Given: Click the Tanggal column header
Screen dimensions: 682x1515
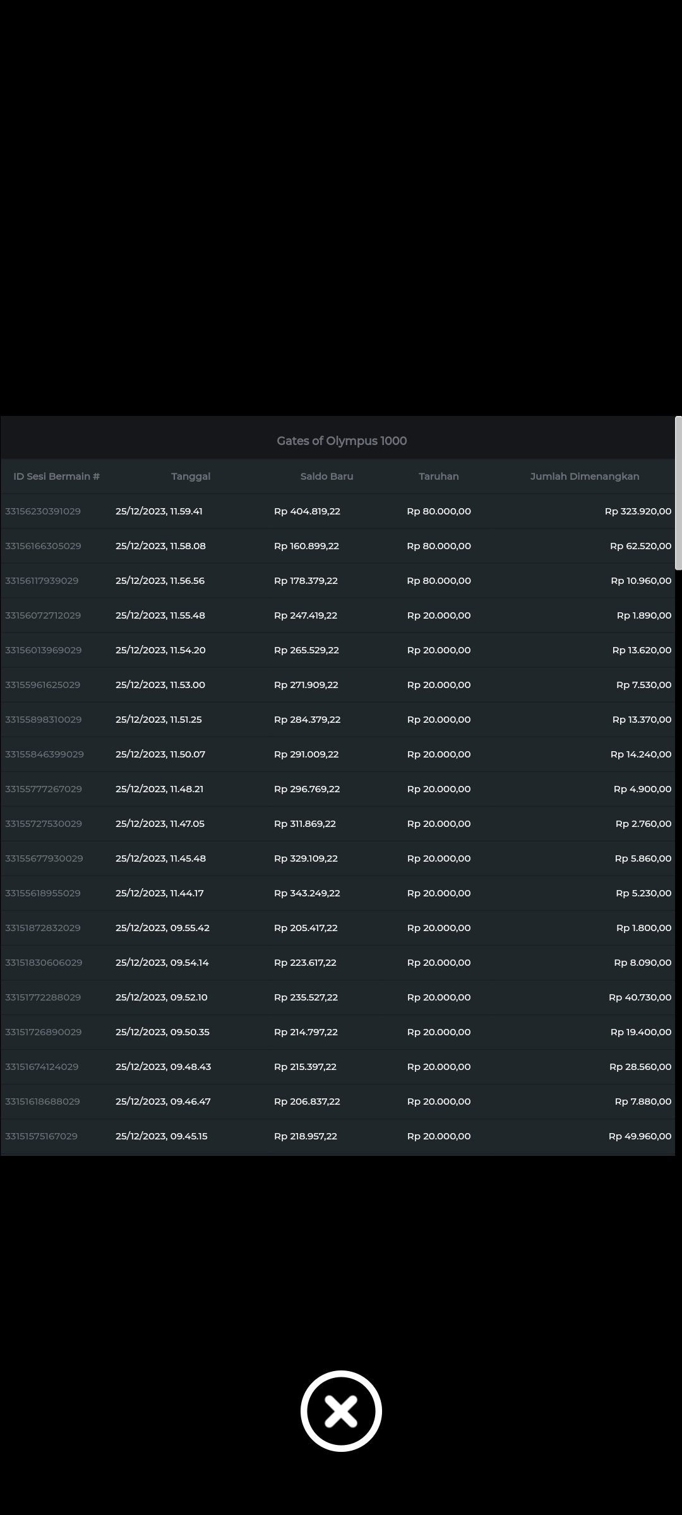Looking at the screenshot, I should 191,477.
